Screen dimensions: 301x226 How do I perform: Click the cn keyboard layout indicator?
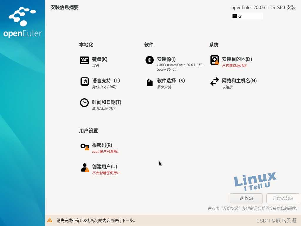[247, 16]
